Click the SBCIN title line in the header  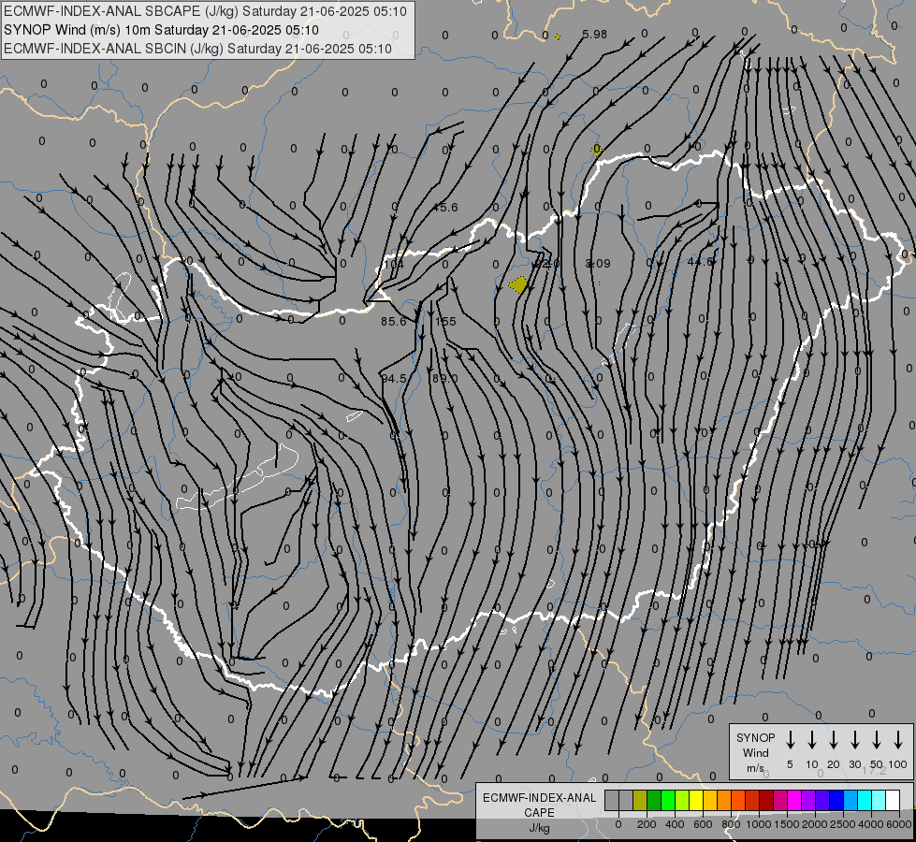(197, 49)
